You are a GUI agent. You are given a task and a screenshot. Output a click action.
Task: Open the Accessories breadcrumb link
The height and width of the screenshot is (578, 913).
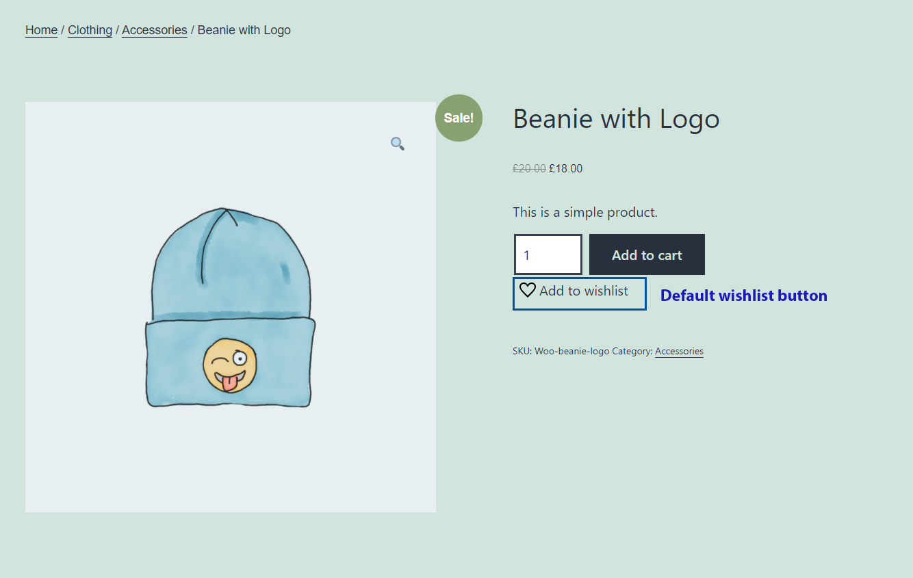coord(155,30)
